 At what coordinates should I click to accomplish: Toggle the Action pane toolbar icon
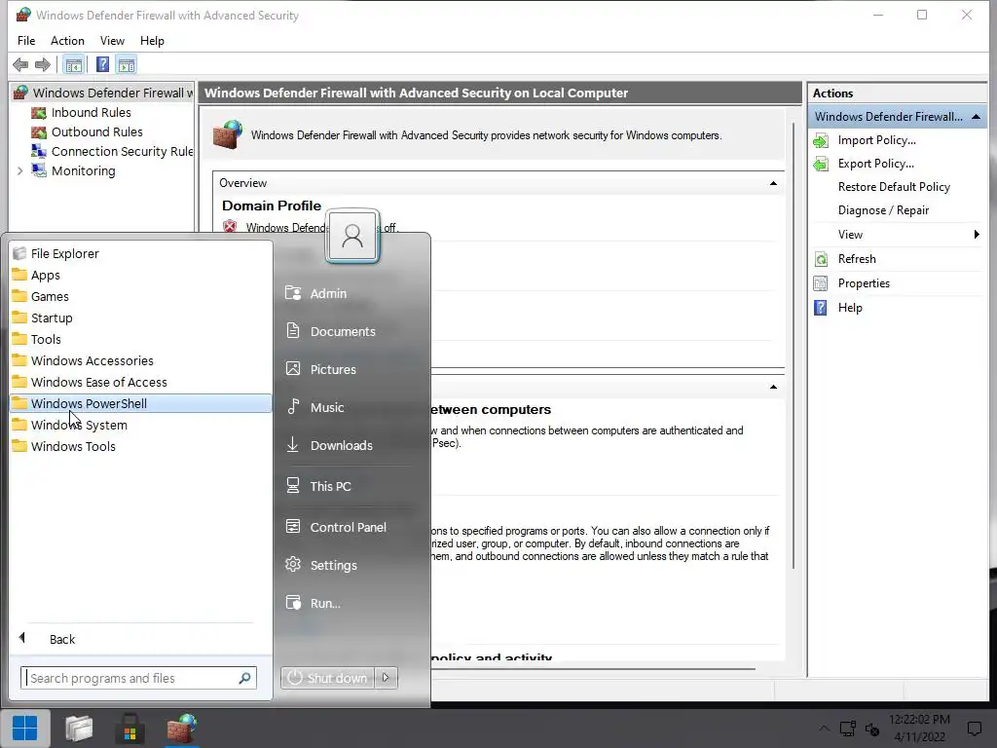pyautogui.click(x=127, y=64)
